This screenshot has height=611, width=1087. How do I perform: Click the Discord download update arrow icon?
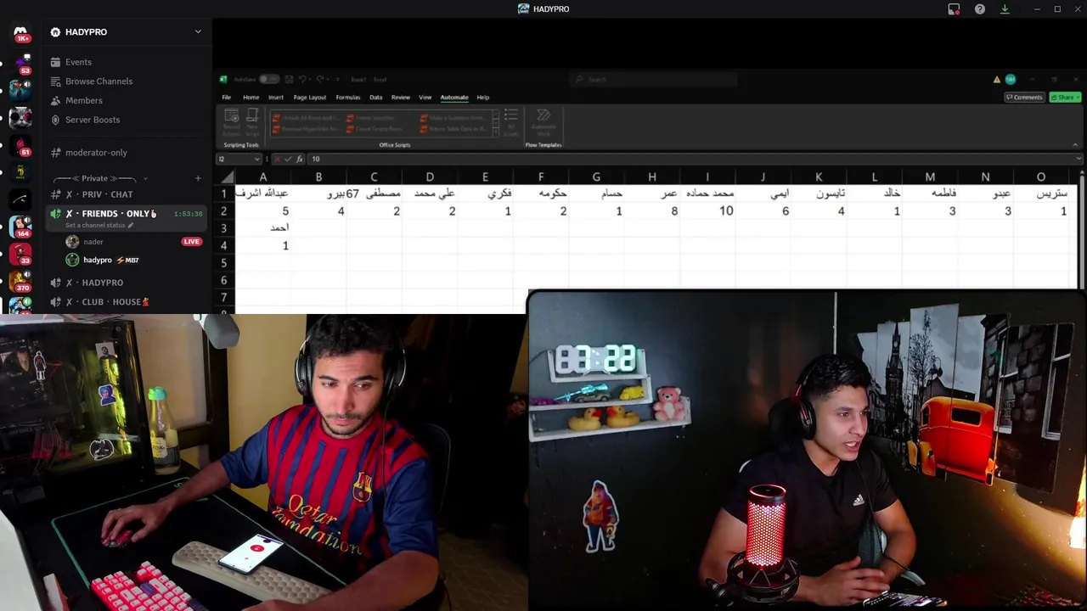tap(1005, 8)
